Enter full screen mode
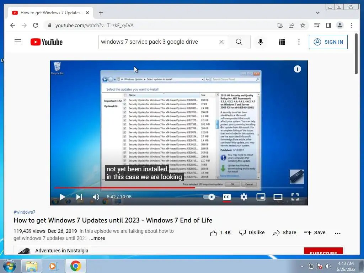This screenshot has width=364, height=273. click(295, 197)
